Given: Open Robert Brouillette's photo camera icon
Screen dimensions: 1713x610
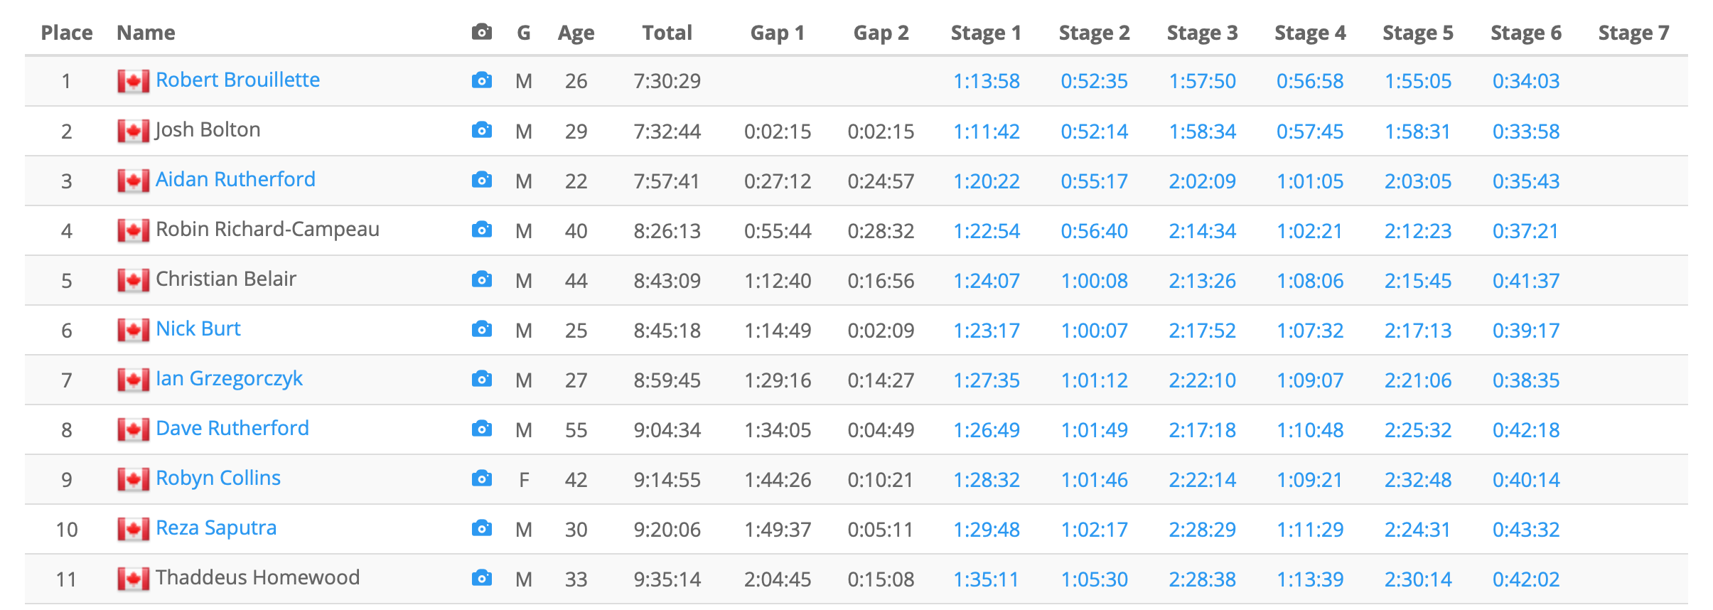Looking at the screenshot, I should pos(481,80).
